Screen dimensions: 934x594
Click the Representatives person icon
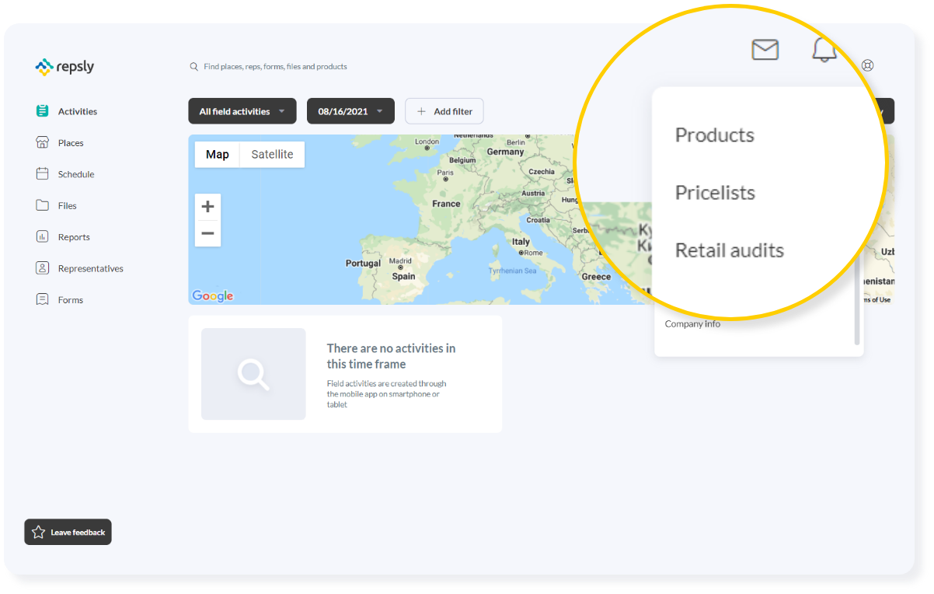pyautogui.click(x=42, y=268)
